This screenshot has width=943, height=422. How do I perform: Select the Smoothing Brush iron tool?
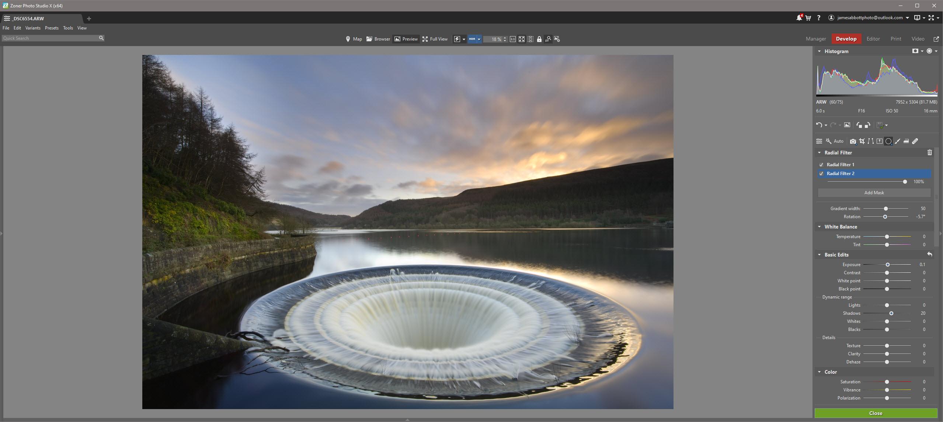coord(906,141)
